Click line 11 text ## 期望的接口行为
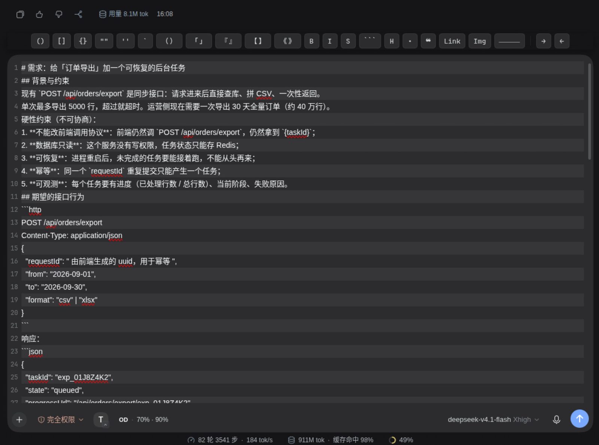599x445 pixels. tap(53, 197)
